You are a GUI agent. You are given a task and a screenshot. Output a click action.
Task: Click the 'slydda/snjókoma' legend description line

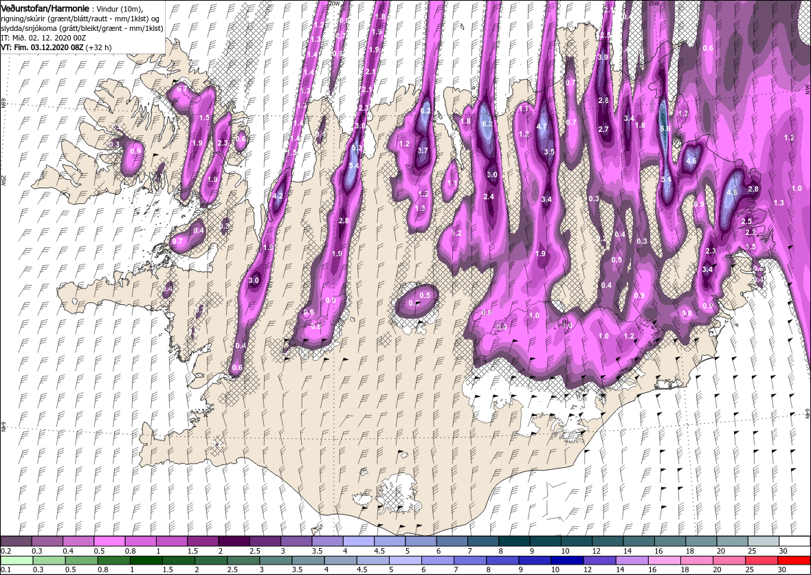click(x=82, y=28)
